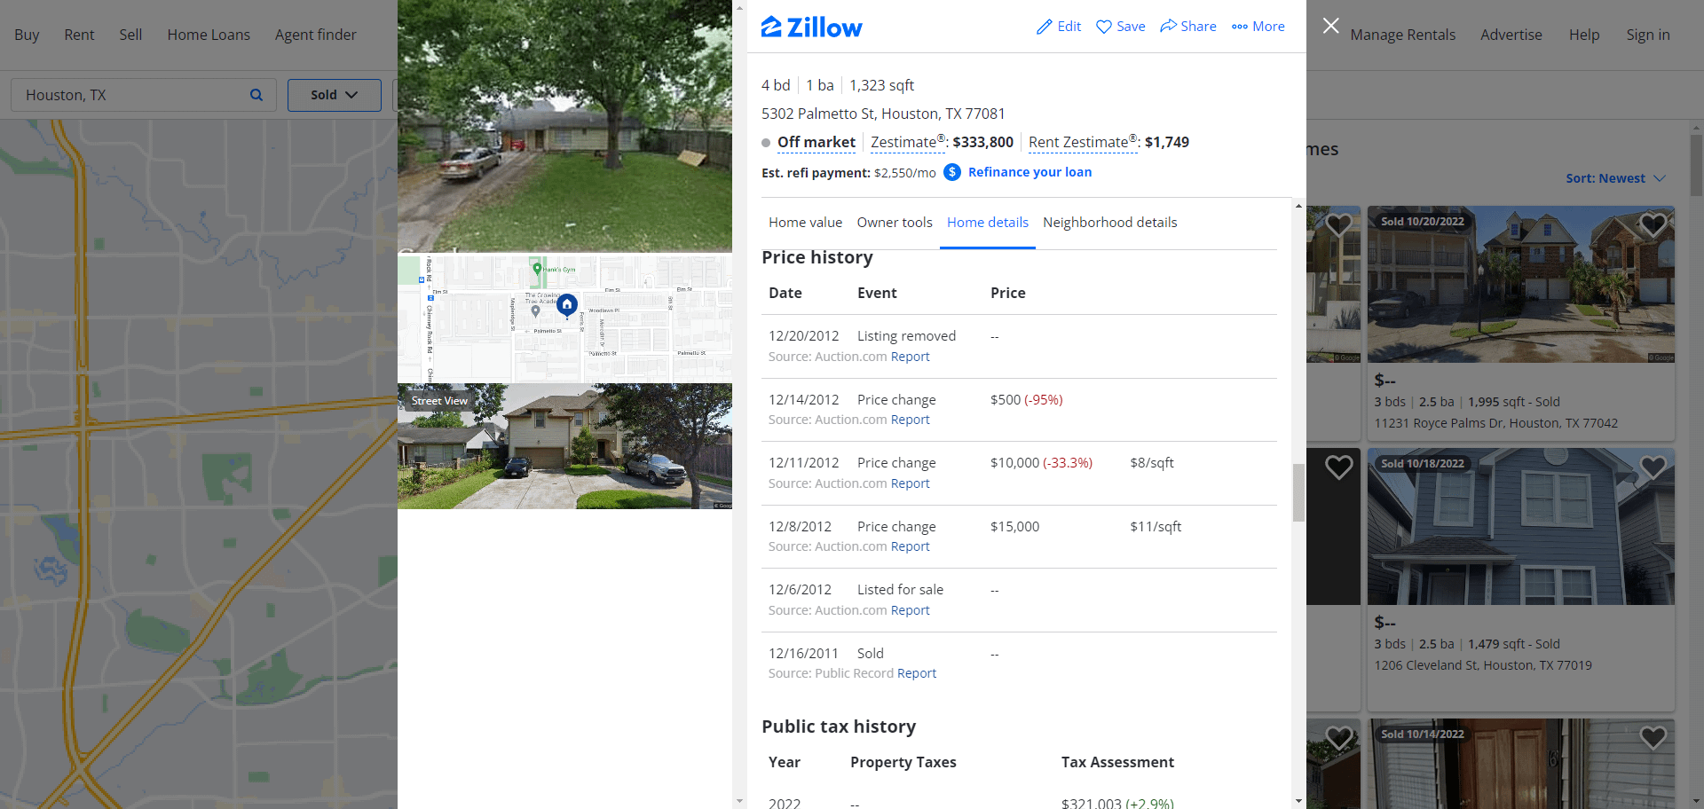Open the Rent menu
The height and width of the screenshot is (809, 1704).
coord(79,35)
